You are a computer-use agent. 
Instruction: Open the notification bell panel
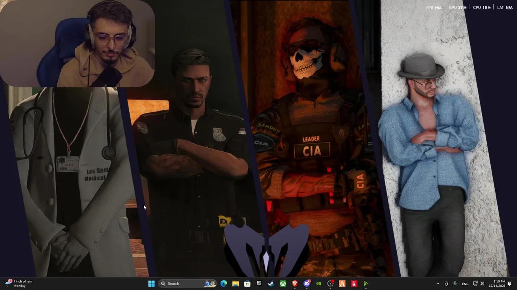[x=510, y=284]
